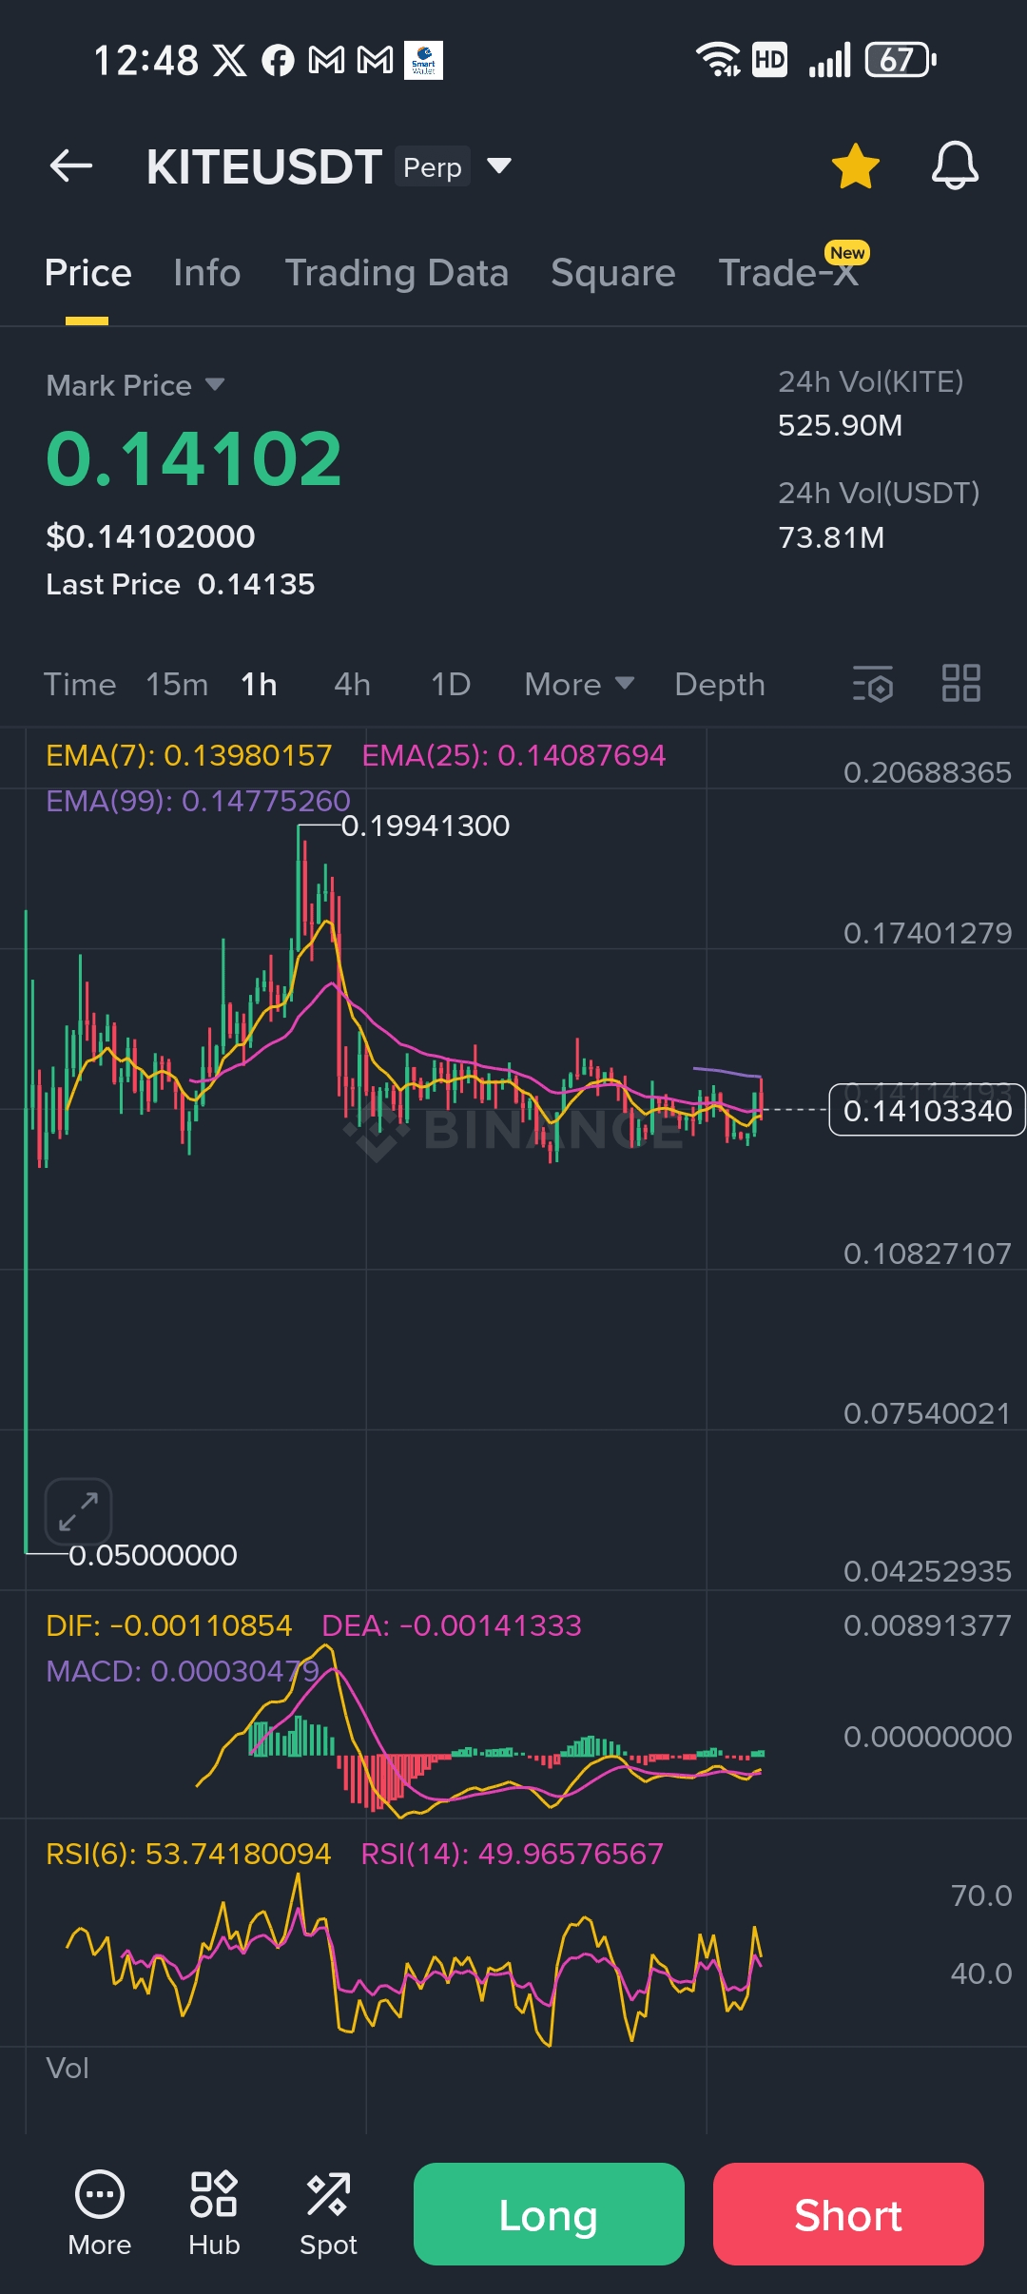Open the Hub icon
The image size is (1027, 2294).
click(x=214, y=2214)
